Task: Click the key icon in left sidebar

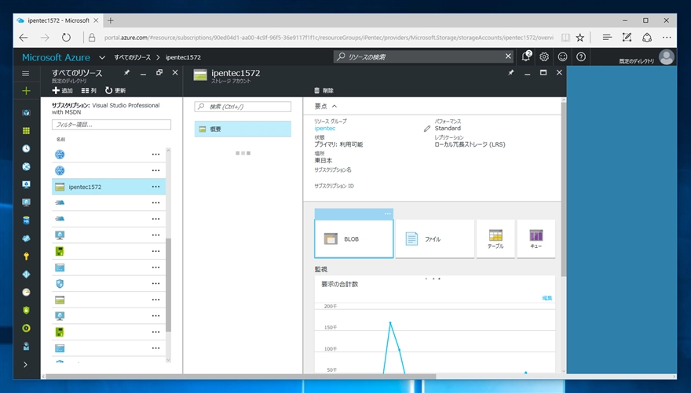Action: pos(26,257)
